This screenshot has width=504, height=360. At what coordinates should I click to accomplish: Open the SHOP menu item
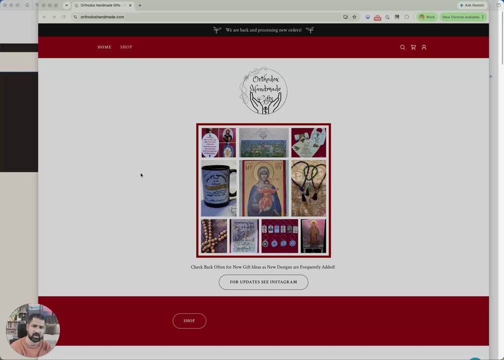pos(126,47)
